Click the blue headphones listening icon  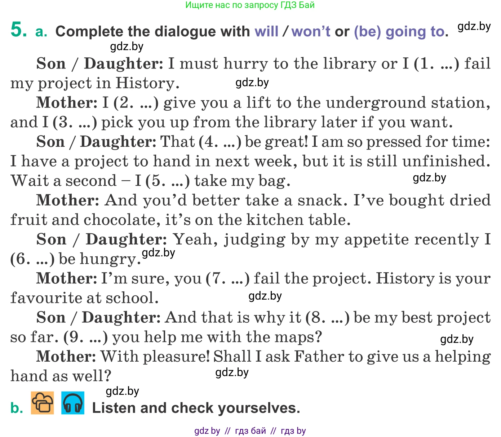(73, 403)
